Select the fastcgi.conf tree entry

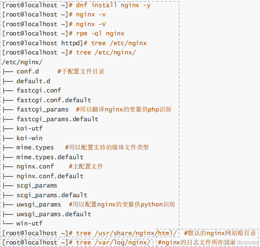[x=39, y=91]
